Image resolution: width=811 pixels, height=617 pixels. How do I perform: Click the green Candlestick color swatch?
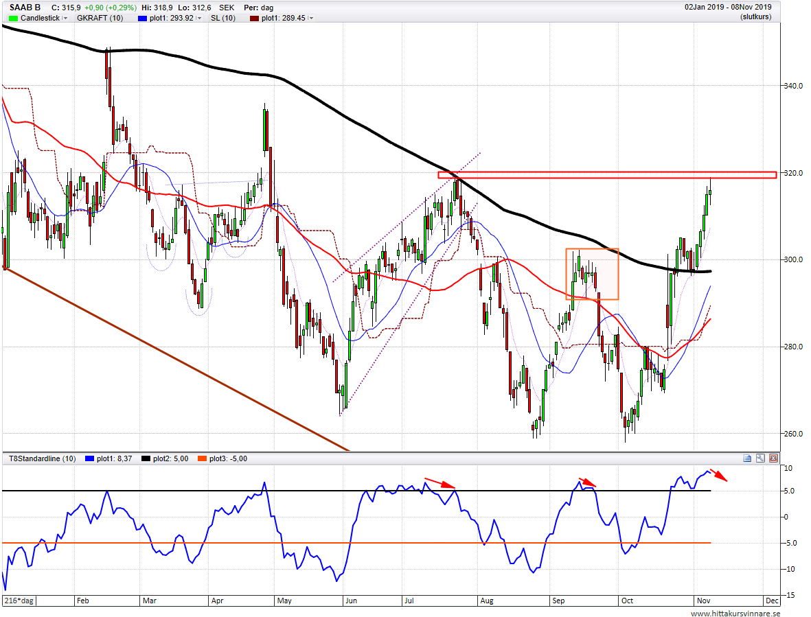14,18
